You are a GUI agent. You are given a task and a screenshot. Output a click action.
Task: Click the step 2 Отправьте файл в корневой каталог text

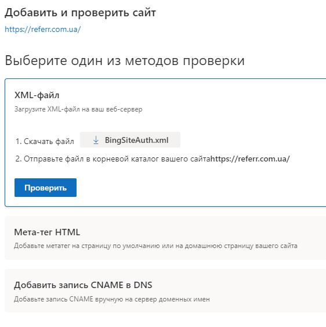(113, 159)
